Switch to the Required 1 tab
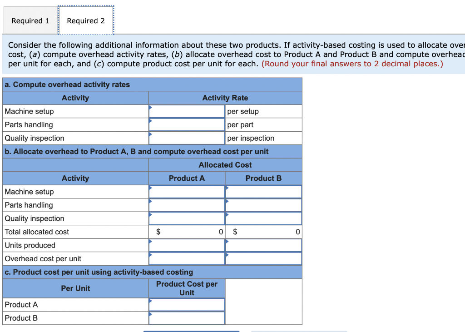This screenshot has width=465, height=332. pyautogui.click(x=30, y=20)
